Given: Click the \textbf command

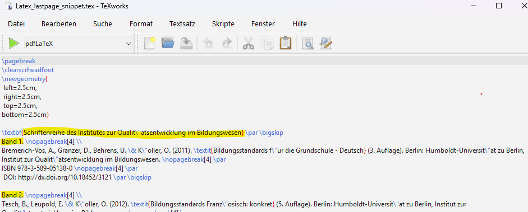Looking at the screenshot, I should coord(11,133).
